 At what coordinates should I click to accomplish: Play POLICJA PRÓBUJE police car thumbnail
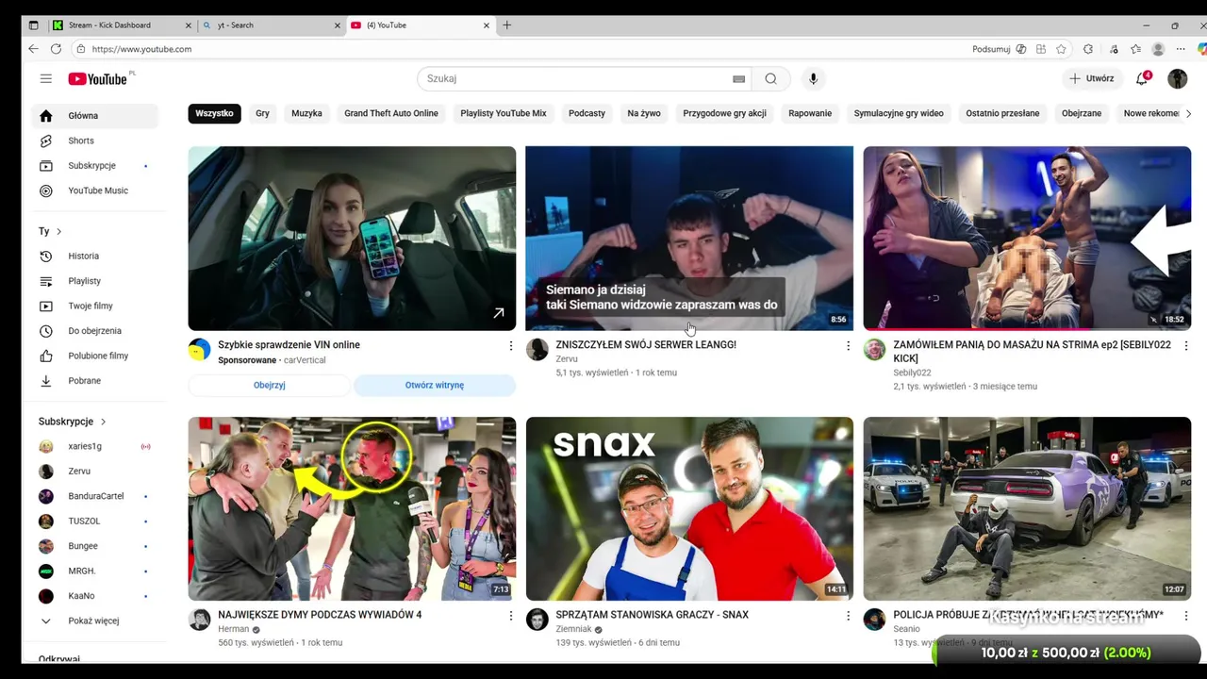pyautogui.click(x=1027, y=508)
